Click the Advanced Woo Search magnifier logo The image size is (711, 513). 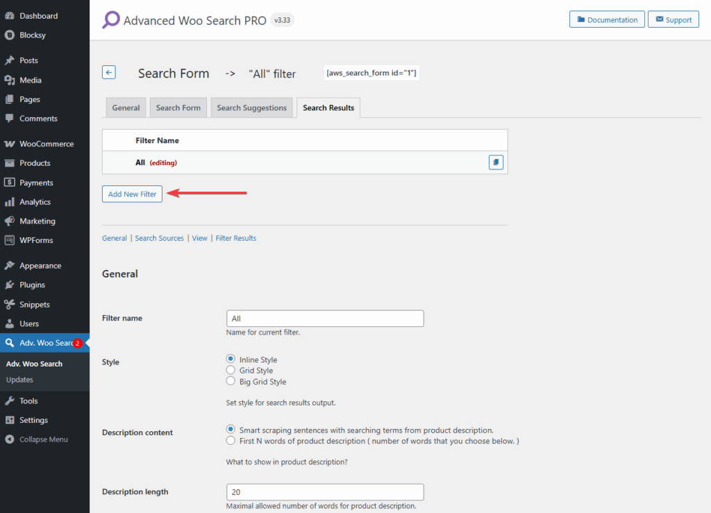point(110,19)
